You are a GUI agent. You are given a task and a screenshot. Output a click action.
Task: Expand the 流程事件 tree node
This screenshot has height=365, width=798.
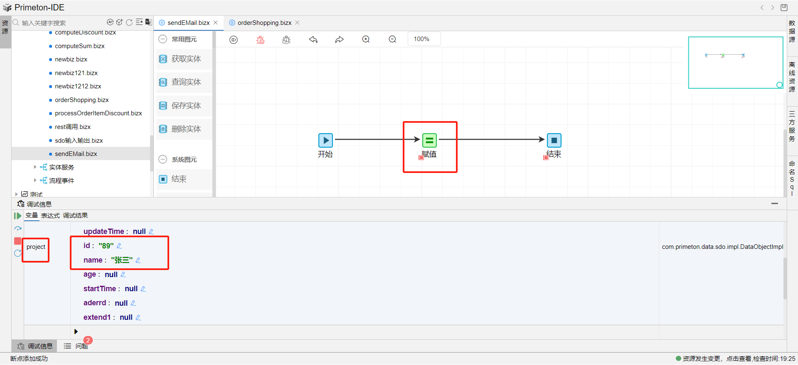pos(35,180)
